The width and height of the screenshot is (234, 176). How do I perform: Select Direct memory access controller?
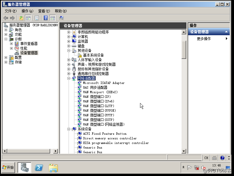tap(110, 138)
